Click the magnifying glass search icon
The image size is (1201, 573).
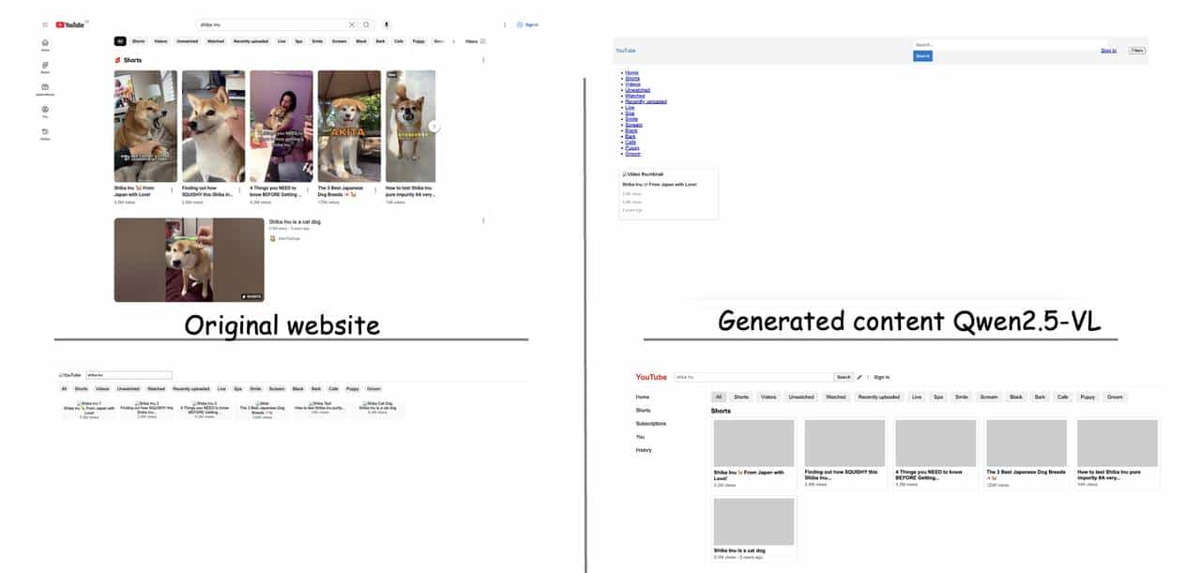pos(367,24)
